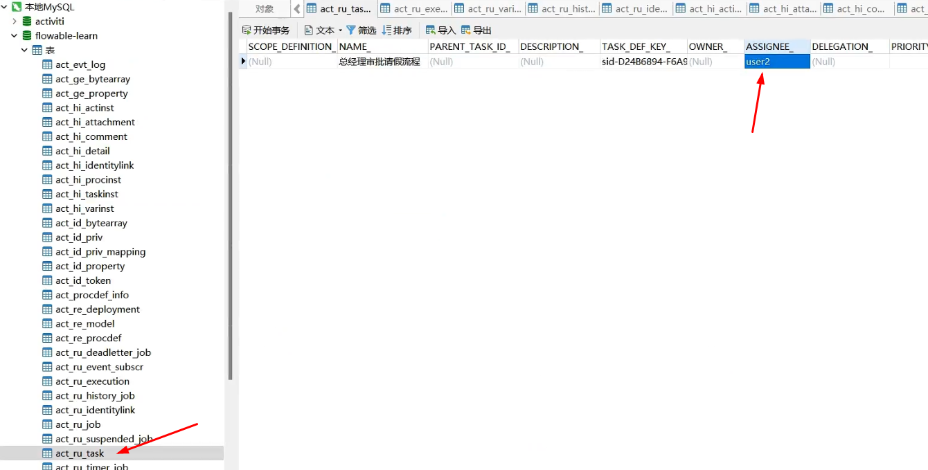Select table act_hi_detail in tree

[x=82, y=151]
